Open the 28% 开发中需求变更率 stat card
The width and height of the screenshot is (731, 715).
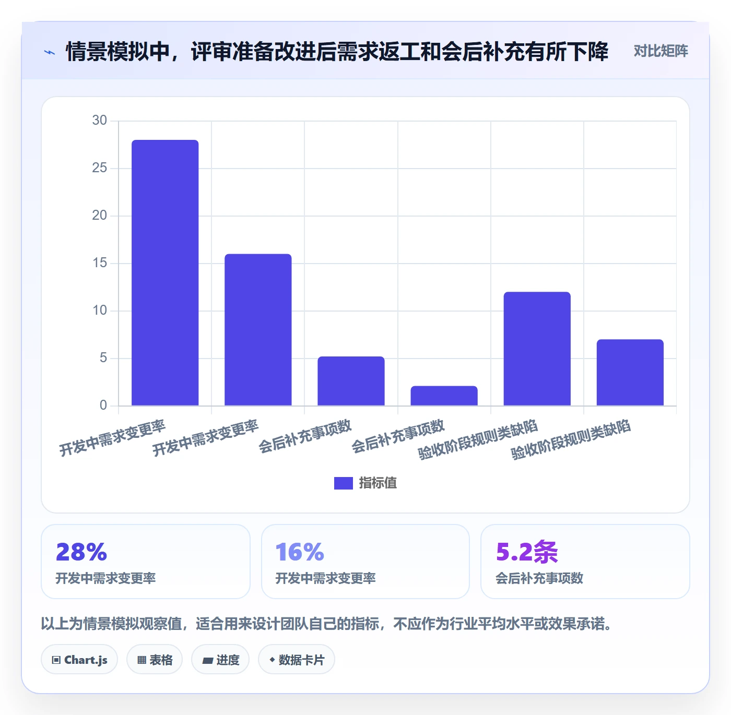[x=146, y=562]
